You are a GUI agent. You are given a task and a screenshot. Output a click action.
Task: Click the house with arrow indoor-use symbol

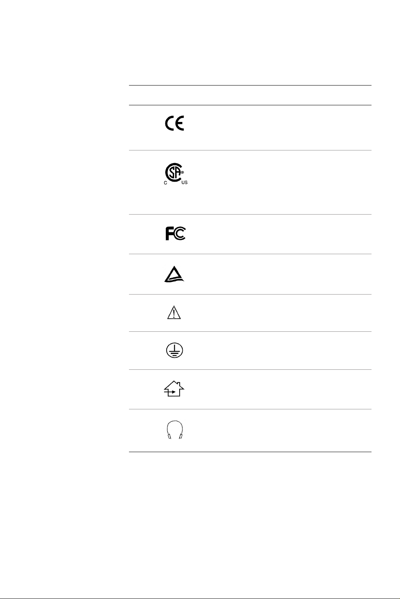[x=174, y=389]
